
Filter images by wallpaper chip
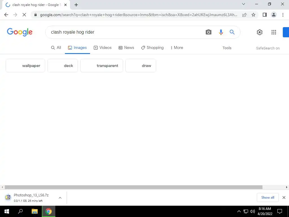(25, 66)
